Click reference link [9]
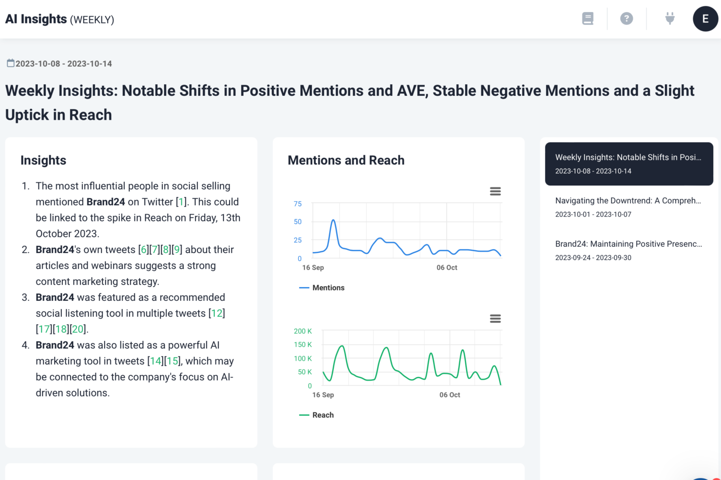721x480 pixels. [177, 250]
